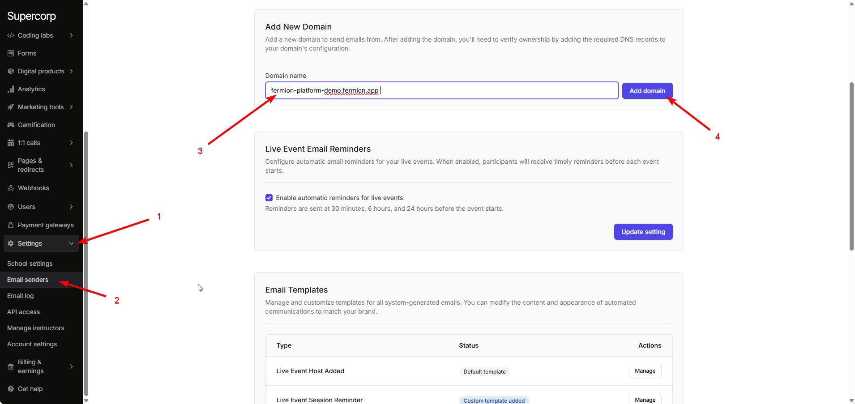This screenshot has height=404, width=855.
Task: Go to Manage instructors
Action: tap(36, 328)
